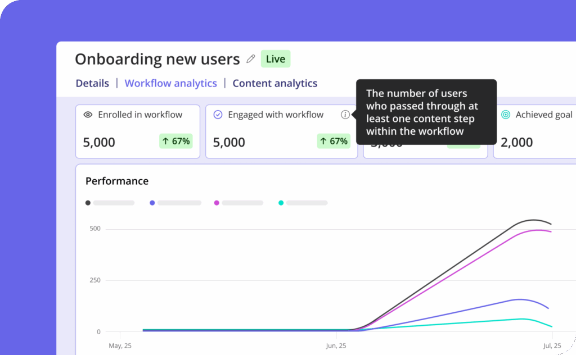Click the eye icon in Enrolled card

tap(88, 115)
